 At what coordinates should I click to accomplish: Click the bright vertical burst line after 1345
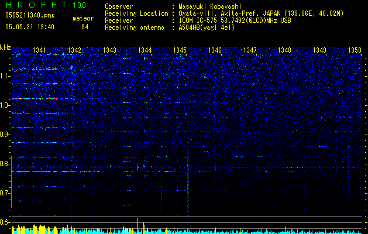(x=188, y=178)
